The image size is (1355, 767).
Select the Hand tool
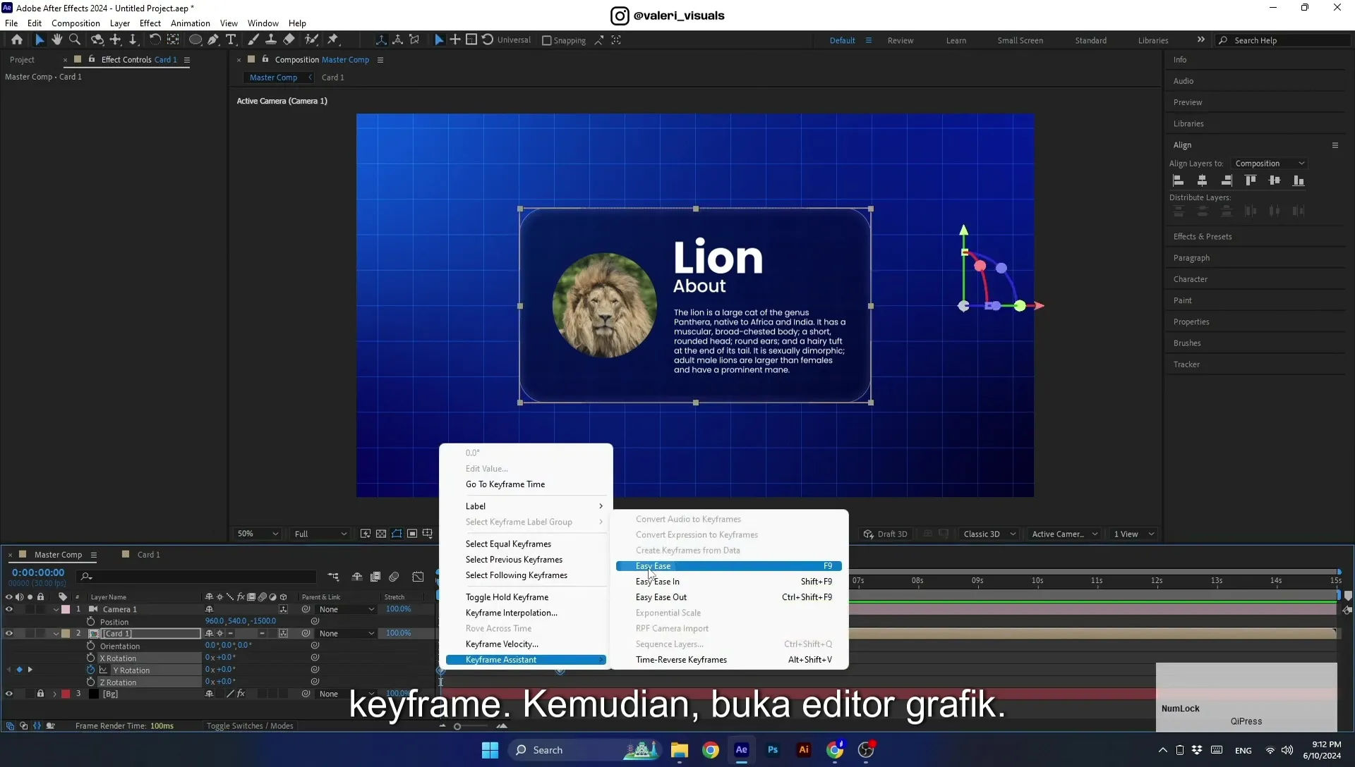click(x=57, y=40)
